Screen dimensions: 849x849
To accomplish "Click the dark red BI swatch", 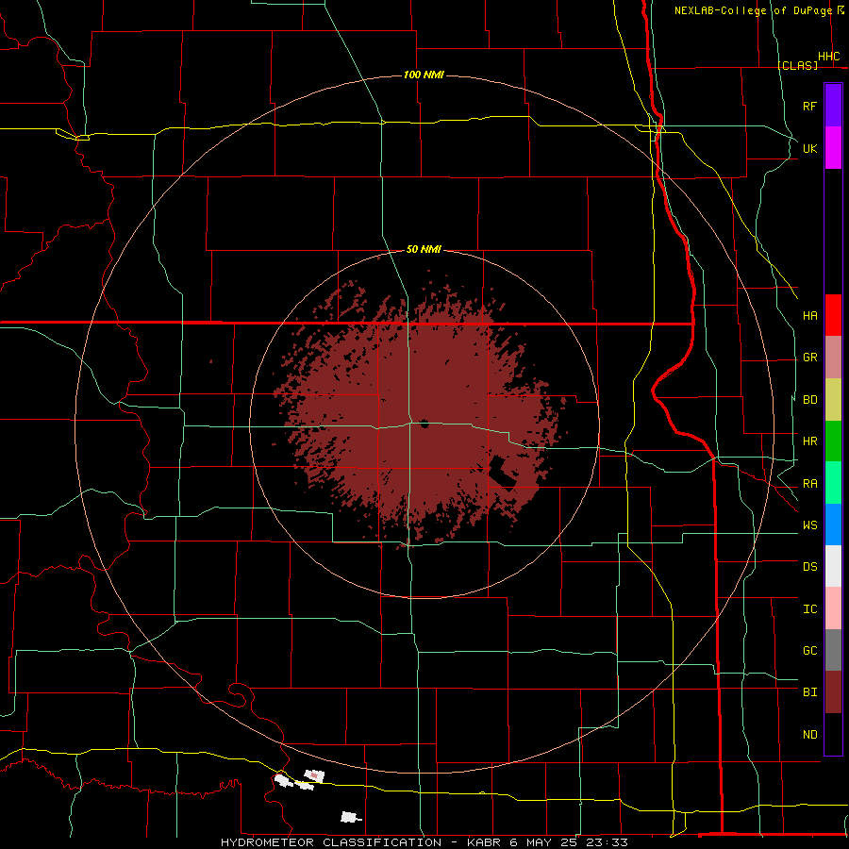I will click(x=833, y=692).
